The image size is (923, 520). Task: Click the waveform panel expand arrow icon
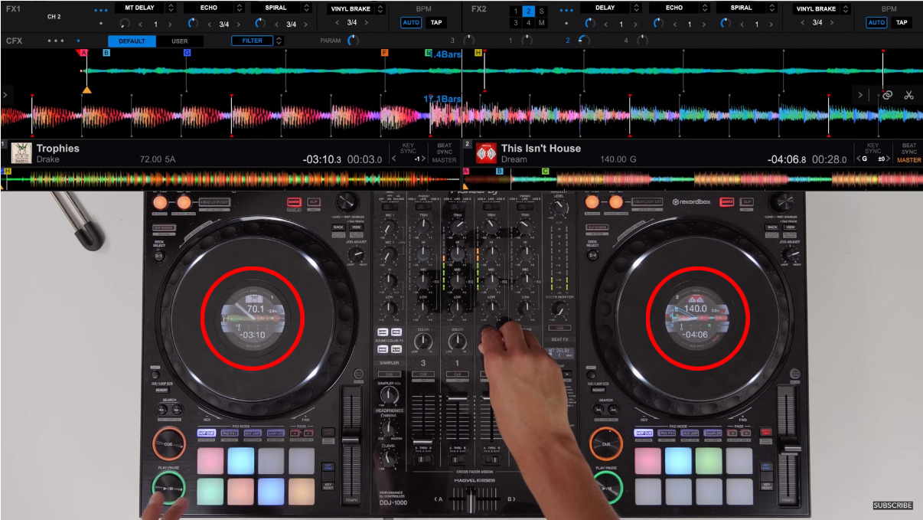point(6,96)
